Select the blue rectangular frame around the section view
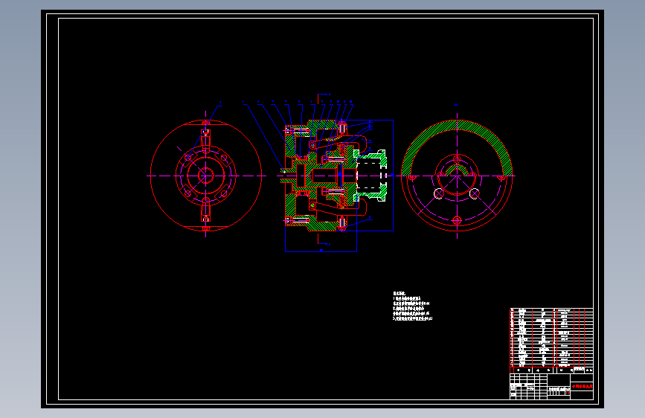This screenshot has height=418, width=645. tap(339, 185)
